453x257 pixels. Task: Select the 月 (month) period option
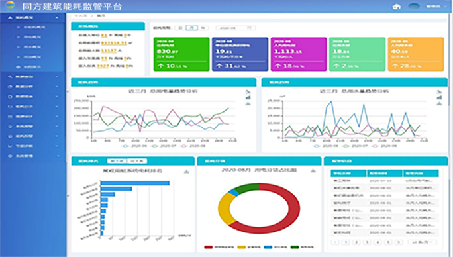point(191,28)
